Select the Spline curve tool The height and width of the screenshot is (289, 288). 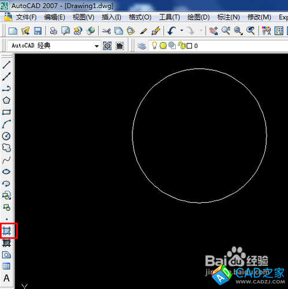coord(6,160)
